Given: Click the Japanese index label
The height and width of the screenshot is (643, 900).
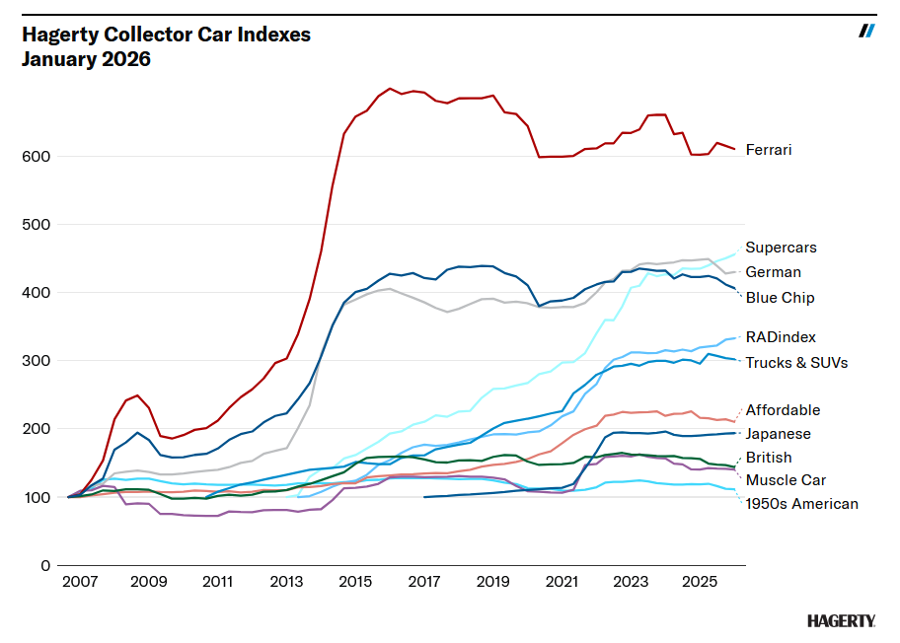Looking at the screenshot, I should pos(778,434).
